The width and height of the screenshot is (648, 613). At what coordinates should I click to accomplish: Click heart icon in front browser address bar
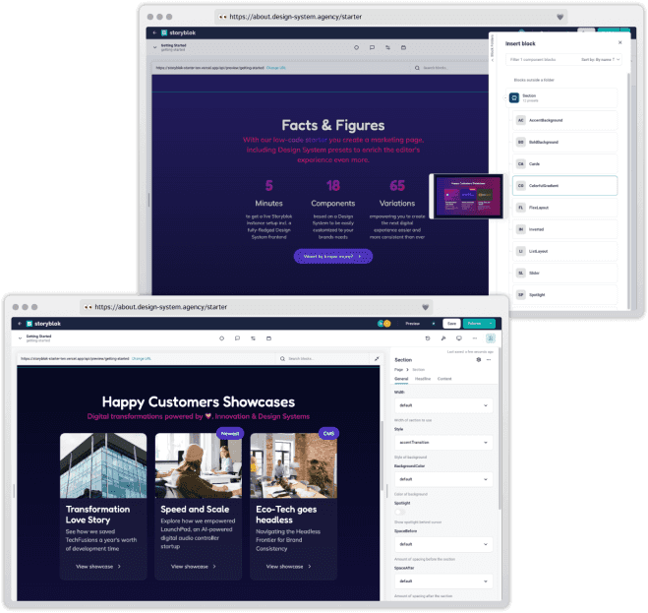(x=425, y=307)
